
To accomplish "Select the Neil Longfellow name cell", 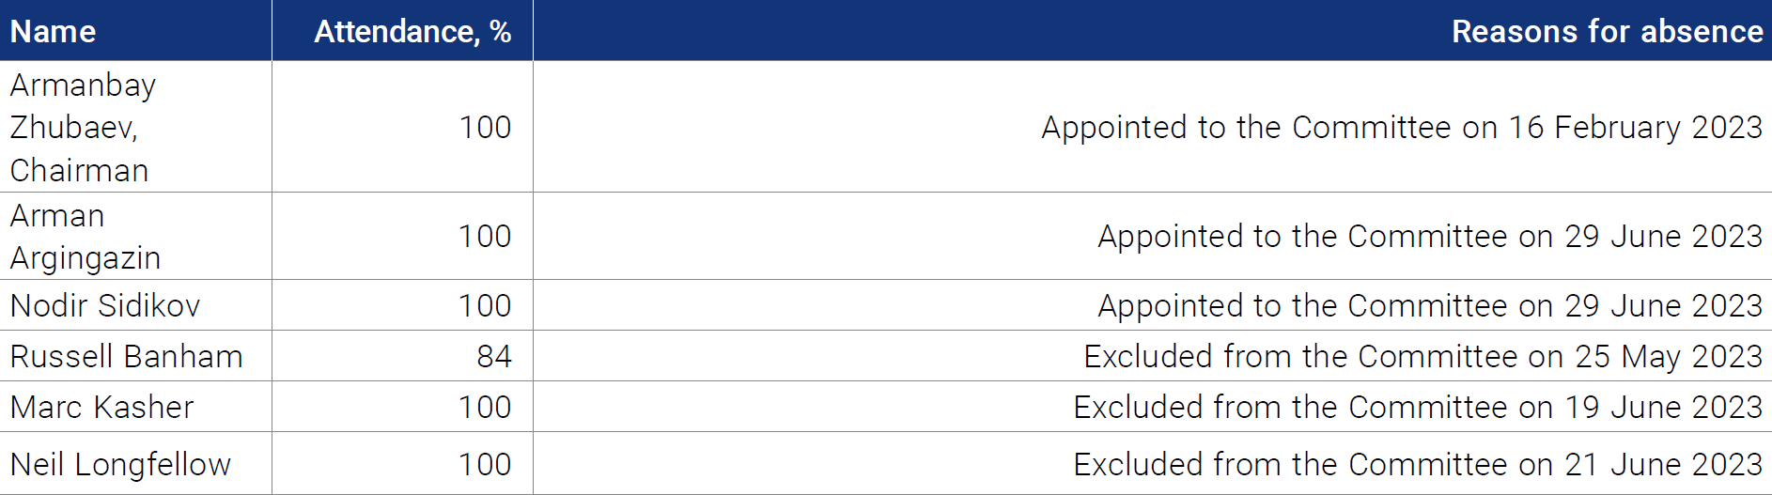I will 135,463.
